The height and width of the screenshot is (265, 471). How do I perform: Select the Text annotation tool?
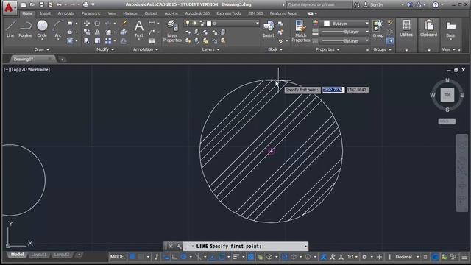(139, 29)
